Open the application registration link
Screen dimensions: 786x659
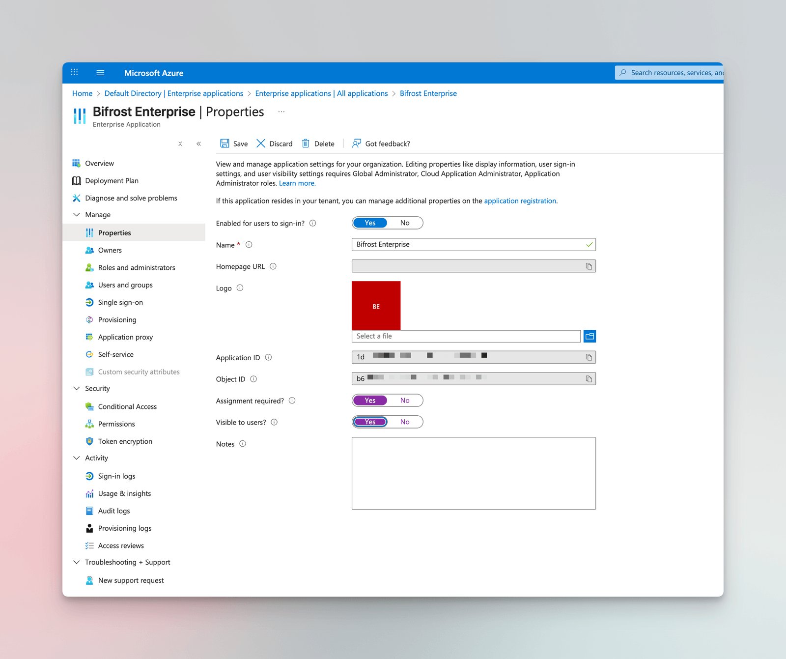520,201
